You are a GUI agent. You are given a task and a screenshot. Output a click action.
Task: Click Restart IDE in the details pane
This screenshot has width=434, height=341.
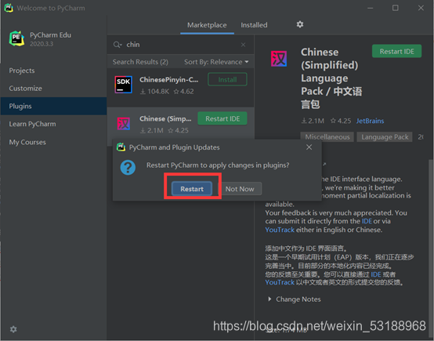click(x=396, y=51)
